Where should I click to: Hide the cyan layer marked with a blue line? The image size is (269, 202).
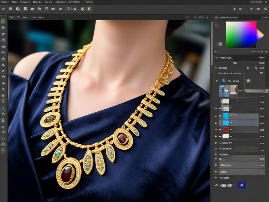(x=216, y=123)
